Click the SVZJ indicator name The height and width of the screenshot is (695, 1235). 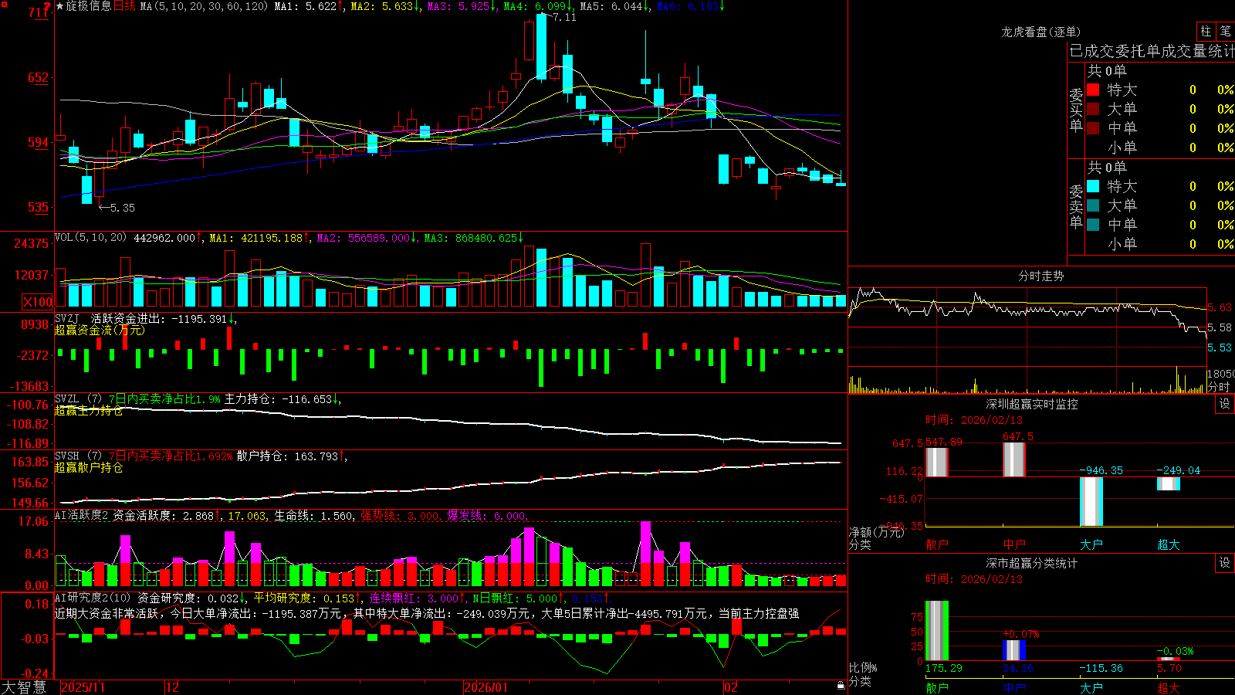click(x=67, y=318)
